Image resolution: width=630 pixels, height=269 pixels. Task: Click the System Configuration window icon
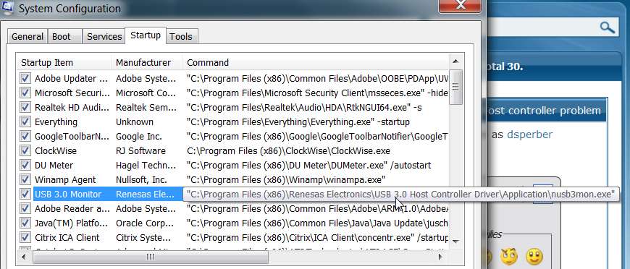click(7, 7)
